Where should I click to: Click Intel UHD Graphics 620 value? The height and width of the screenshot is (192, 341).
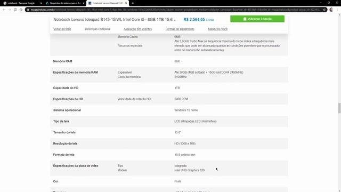tap(190, 170)
